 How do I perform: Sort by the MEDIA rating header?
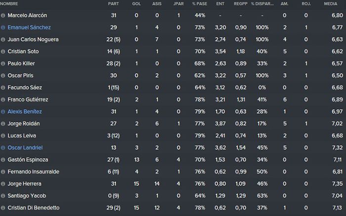pos(331,4)
